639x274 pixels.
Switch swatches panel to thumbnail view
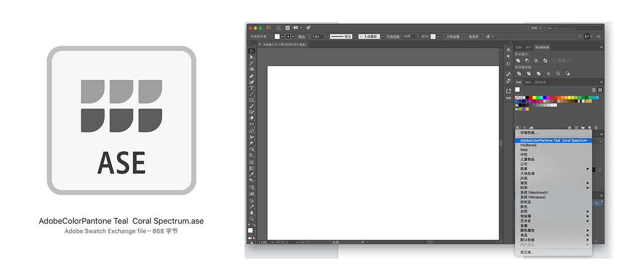pos(600,90)
